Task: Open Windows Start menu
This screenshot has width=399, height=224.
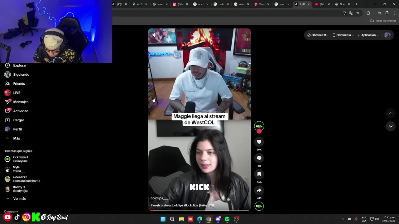Action: click(163, 219)
